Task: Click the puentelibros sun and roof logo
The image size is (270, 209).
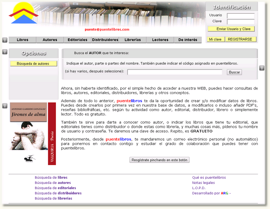Action: pyautogui.click(x=23, y=13)
